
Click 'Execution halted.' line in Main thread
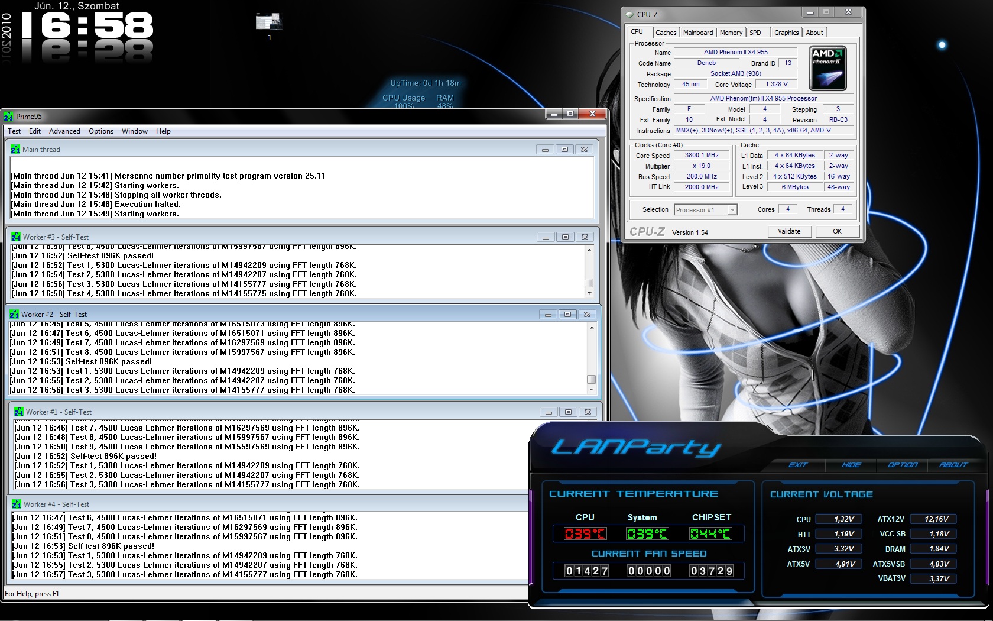pos(96,205)
